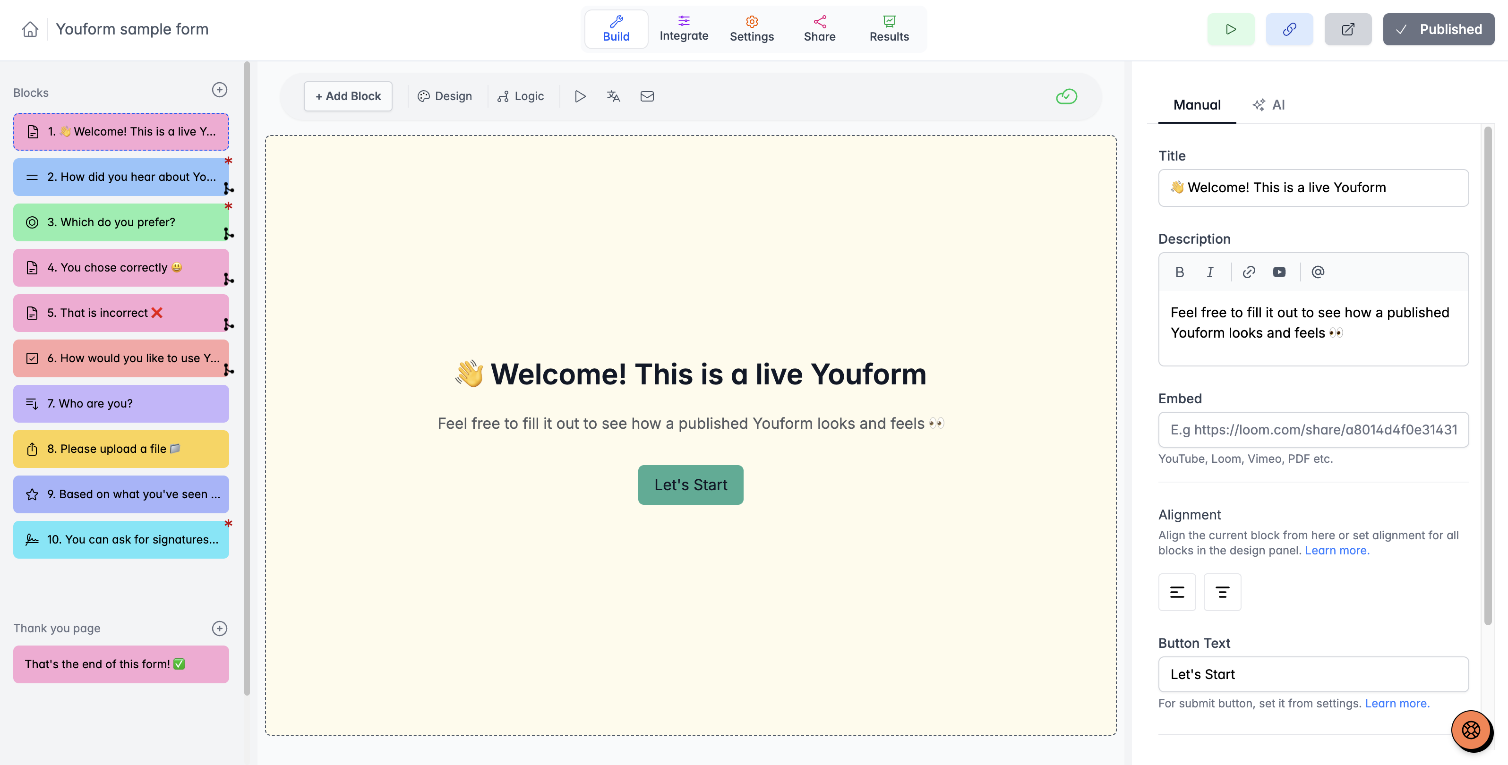
Task: Expand the Thank you page section with plus
Action: (x=220, y=628)
